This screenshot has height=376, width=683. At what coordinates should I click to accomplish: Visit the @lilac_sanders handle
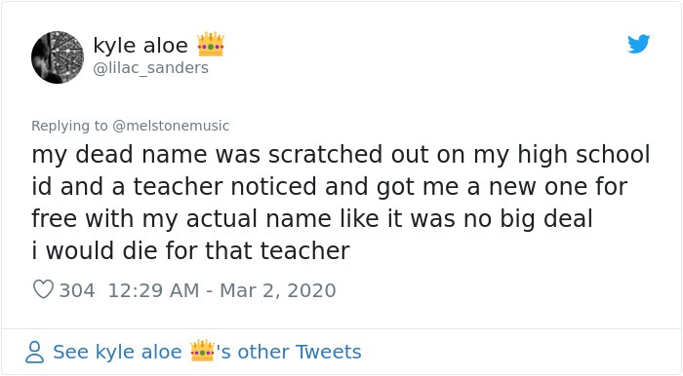point(150,68)
